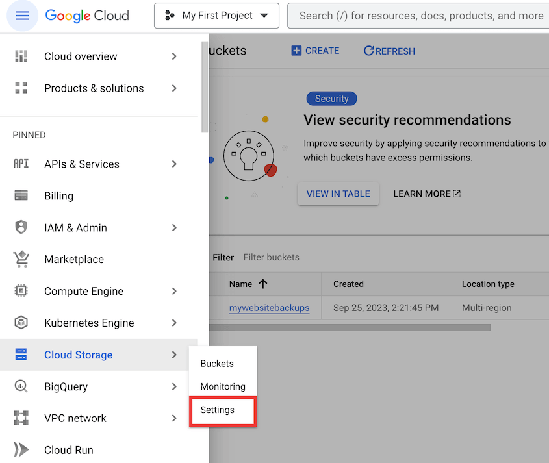549x463 pixels.
Task: Click the Filter label text
Action: point(223,258)
